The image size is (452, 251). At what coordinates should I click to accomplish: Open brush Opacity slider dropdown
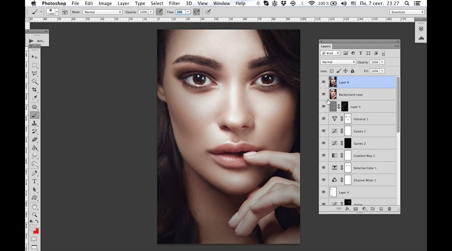point(151,12)
